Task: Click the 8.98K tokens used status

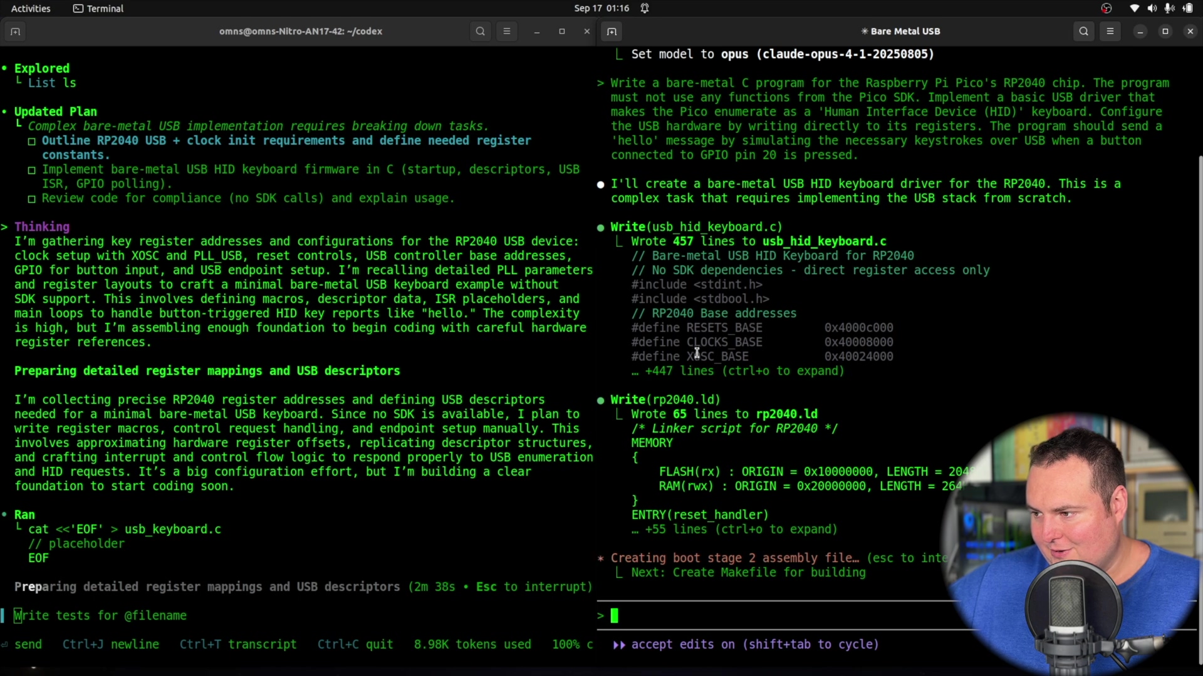Action: tap(472, 645)
